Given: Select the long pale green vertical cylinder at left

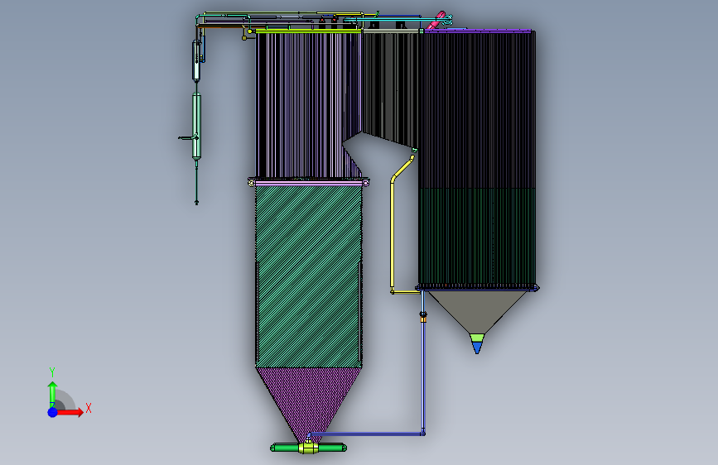Looking at the screenshot, I should coord(196,126).
